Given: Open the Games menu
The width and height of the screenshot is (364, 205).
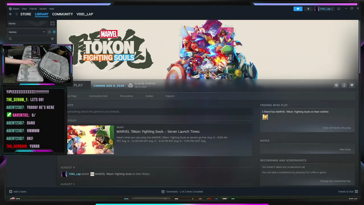Looking at the screenshot, I should [43, 9].
